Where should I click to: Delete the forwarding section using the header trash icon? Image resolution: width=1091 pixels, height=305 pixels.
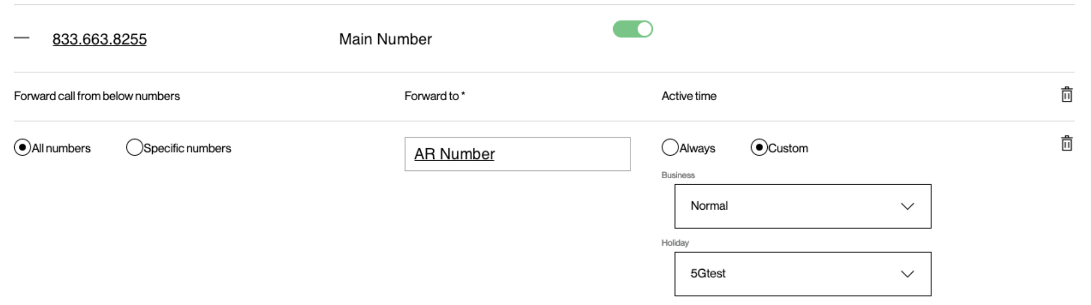click(1066, 94)
